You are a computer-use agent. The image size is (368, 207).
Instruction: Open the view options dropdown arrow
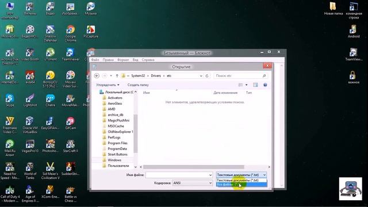pyautogui.click(x=246, y=85)
